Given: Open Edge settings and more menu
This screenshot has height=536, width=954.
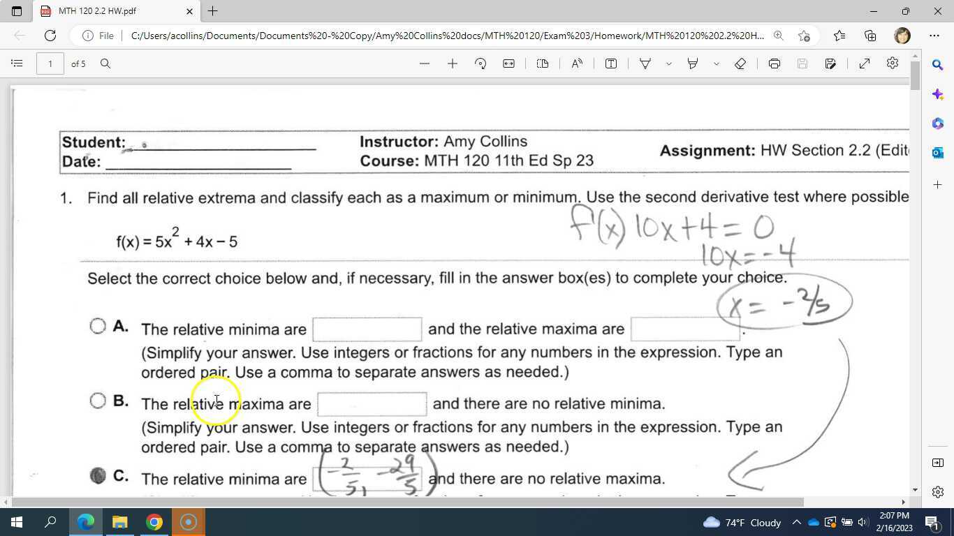Looking at the screenshot, I should (x=934, y=36).
